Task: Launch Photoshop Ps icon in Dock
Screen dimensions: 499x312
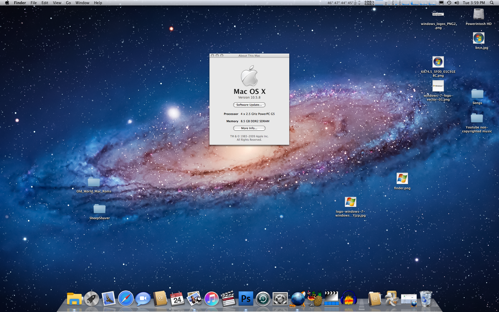Action: point(246,298)
